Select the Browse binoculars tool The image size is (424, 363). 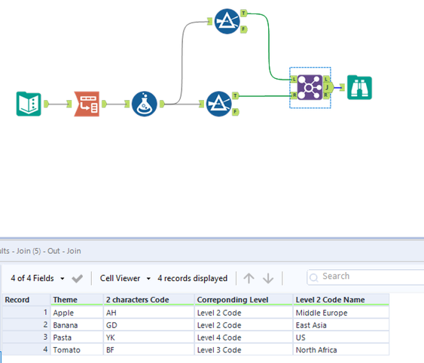(360, 87)
